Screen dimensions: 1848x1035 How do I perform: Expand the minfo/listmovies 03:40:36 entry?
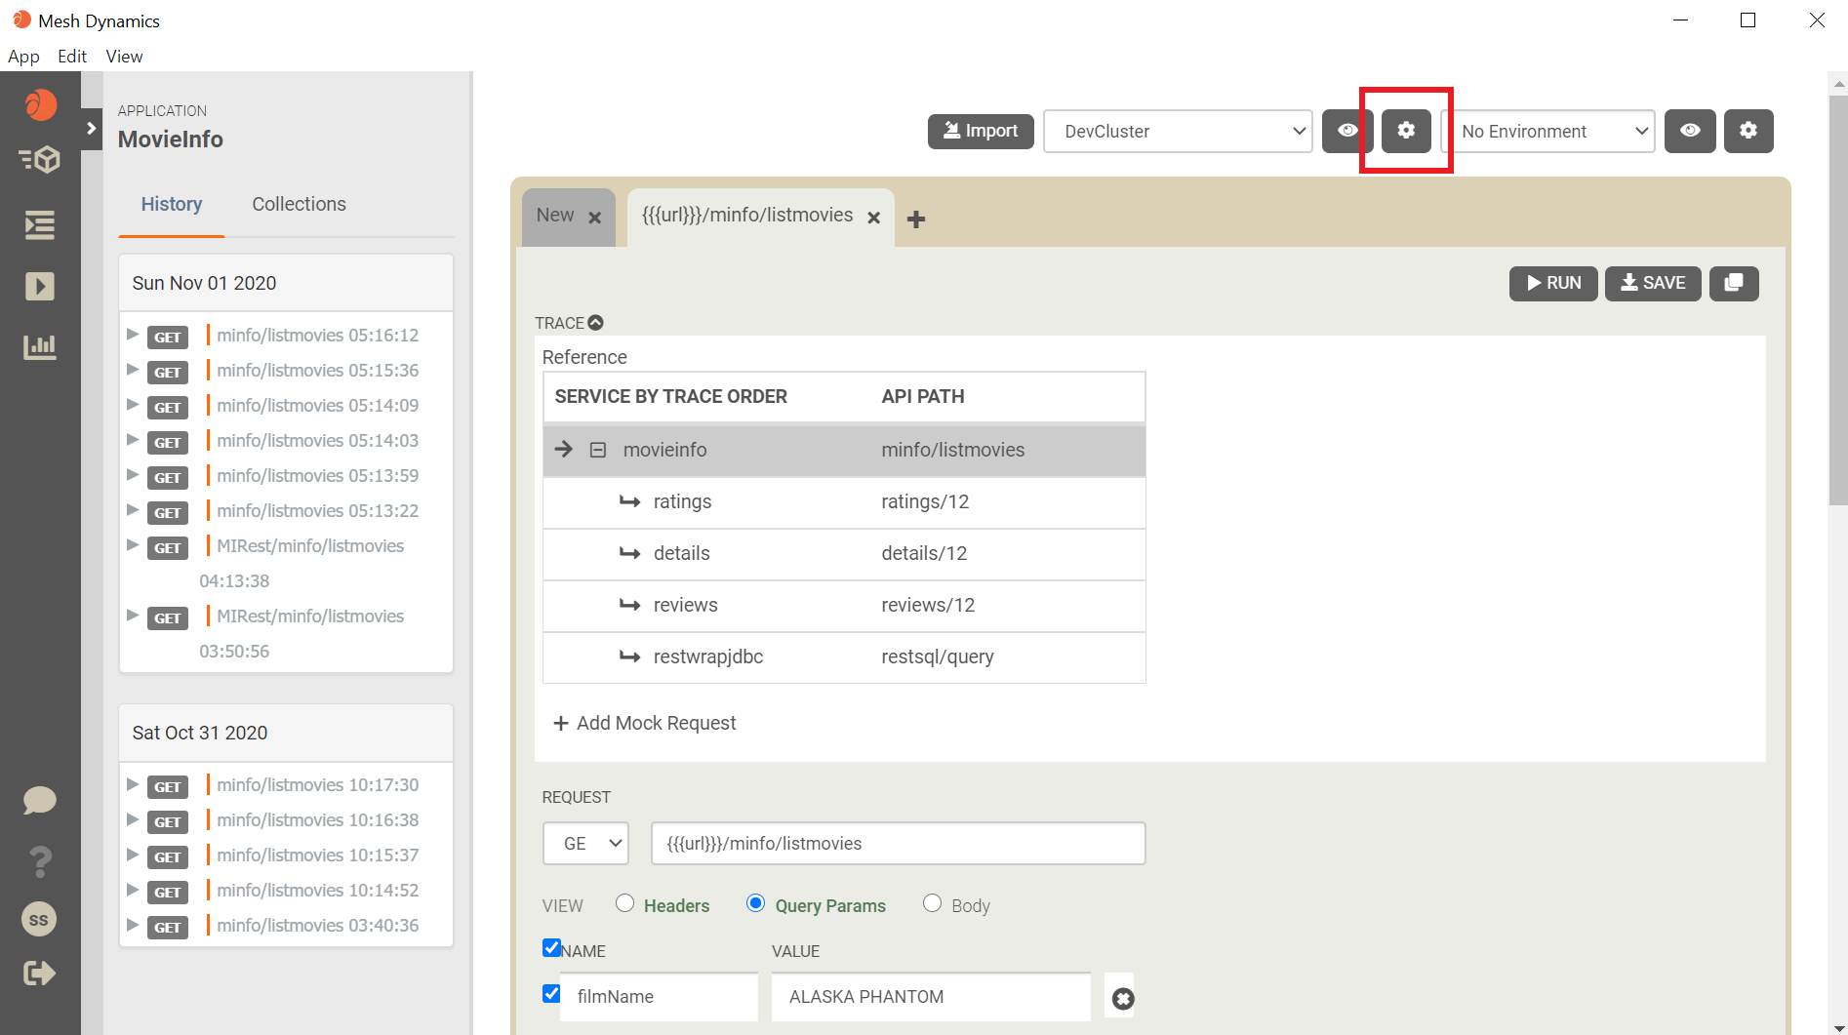click(133, 925)
